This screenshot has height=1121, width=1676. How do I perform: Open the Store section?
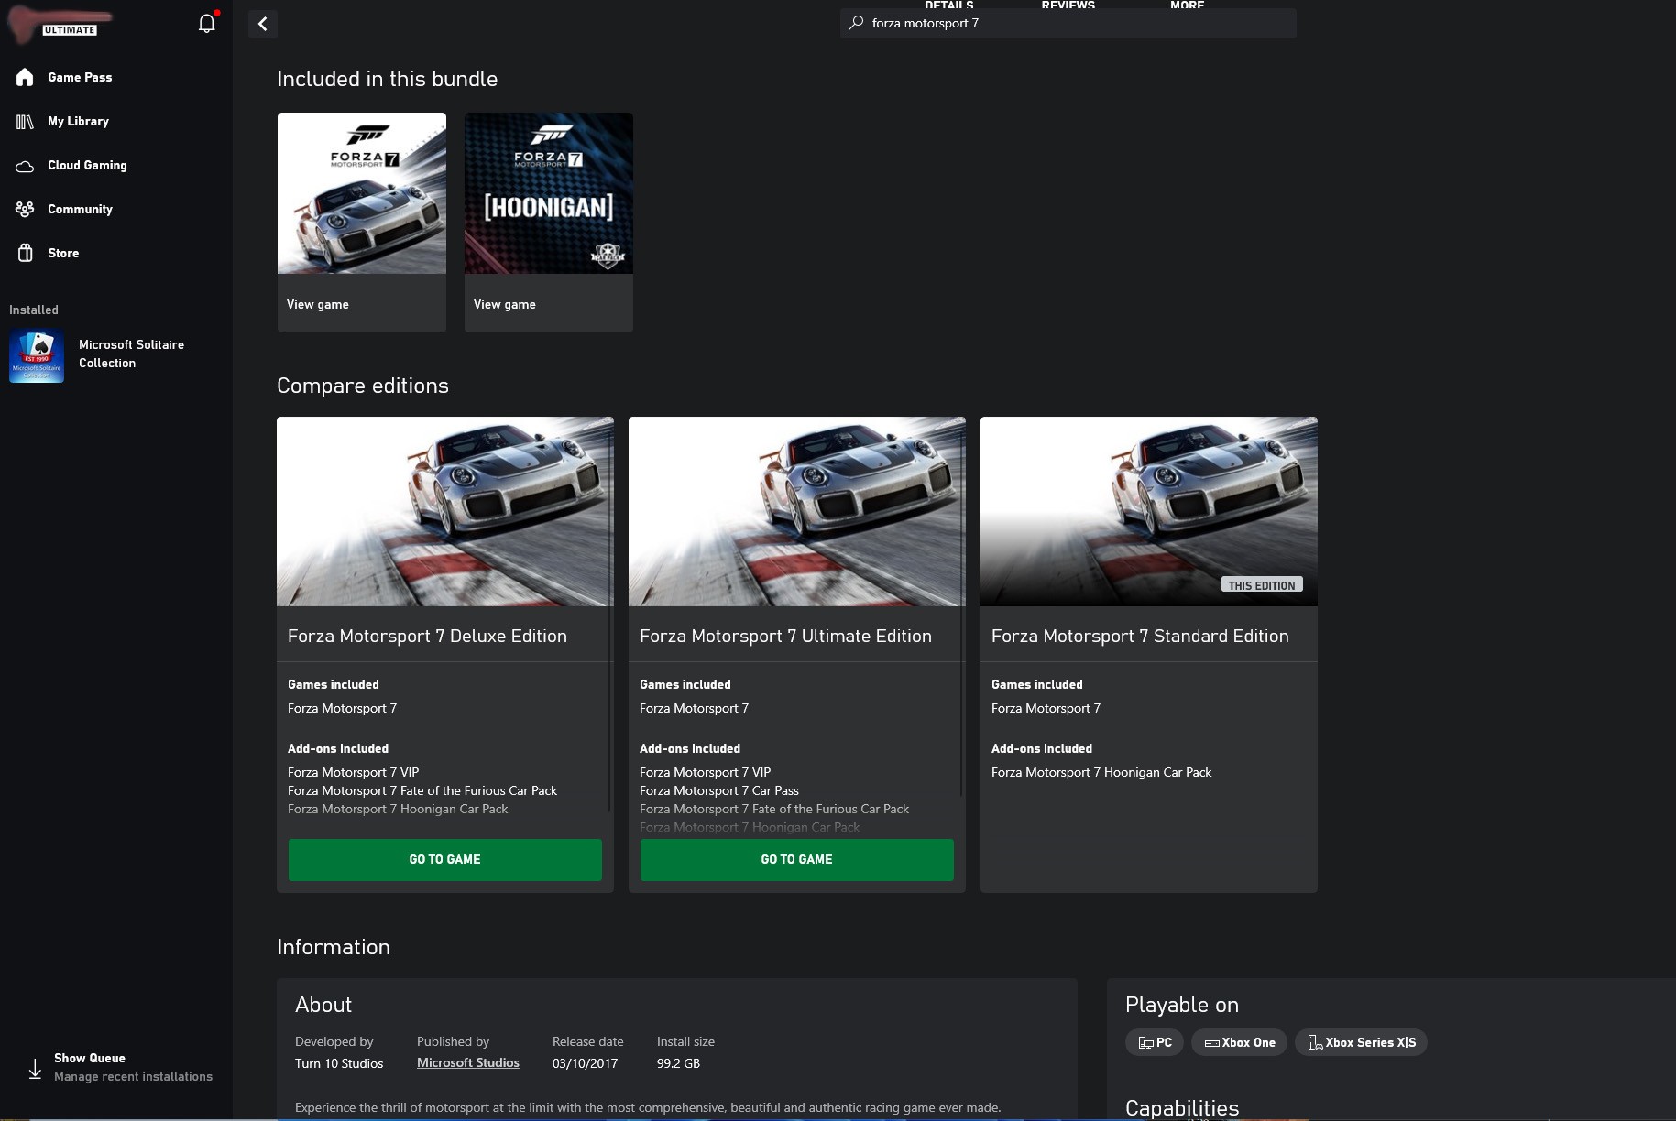click(x=63, y=253)
